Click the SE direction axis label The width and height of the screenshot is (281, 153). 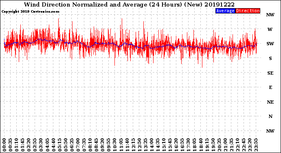click(x=270, y=73)
